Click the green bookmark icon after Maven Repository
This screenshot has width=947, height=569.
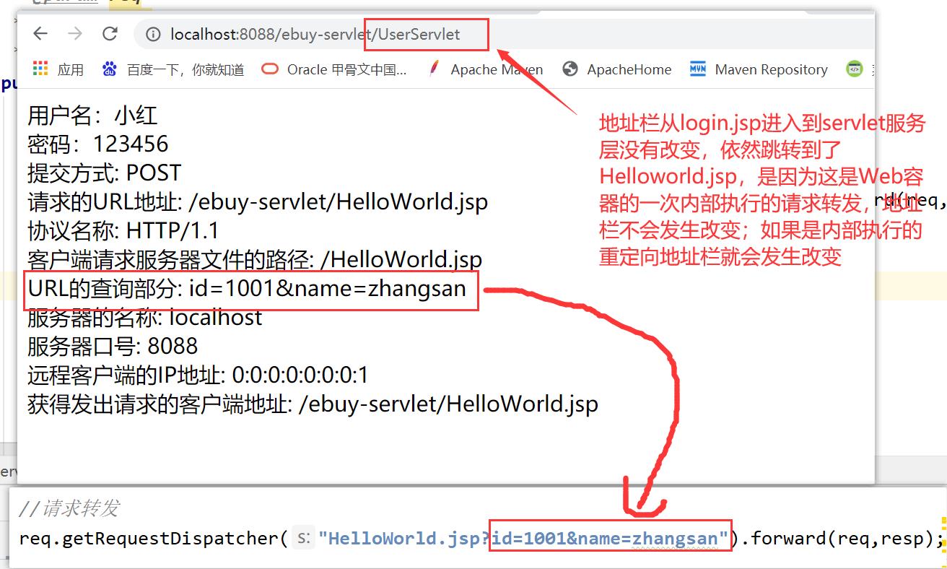click(x=855, y=69)
